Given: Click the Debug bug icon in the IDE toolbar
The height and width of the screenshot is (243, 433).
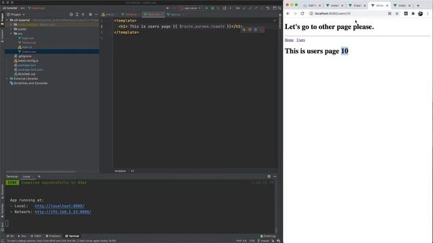Looking at the screenshot, I should tap(212, 8).
